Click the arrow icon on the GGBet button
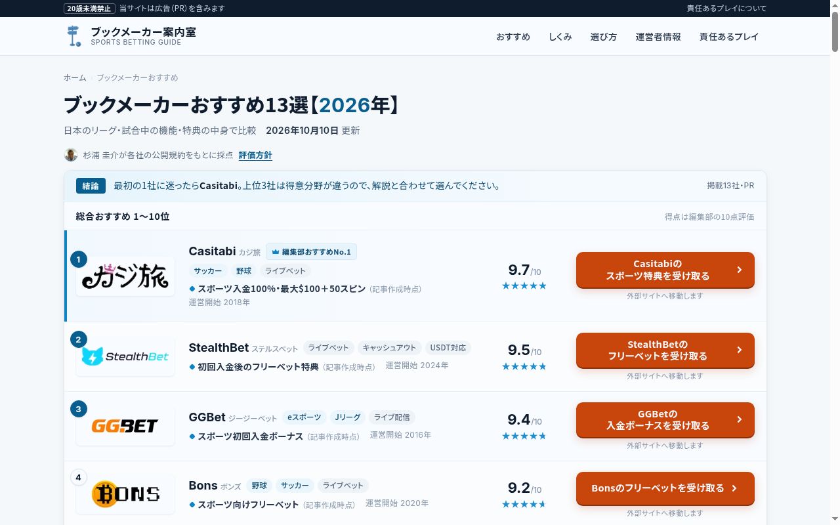 click(740, 419)
